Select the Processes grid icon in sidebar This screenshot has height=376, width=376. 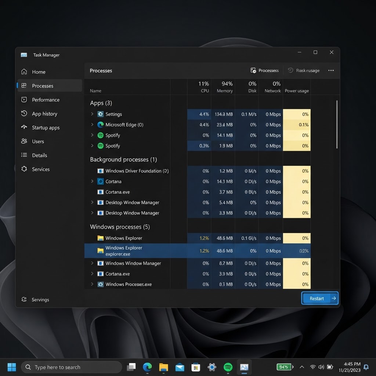(24, 86)
